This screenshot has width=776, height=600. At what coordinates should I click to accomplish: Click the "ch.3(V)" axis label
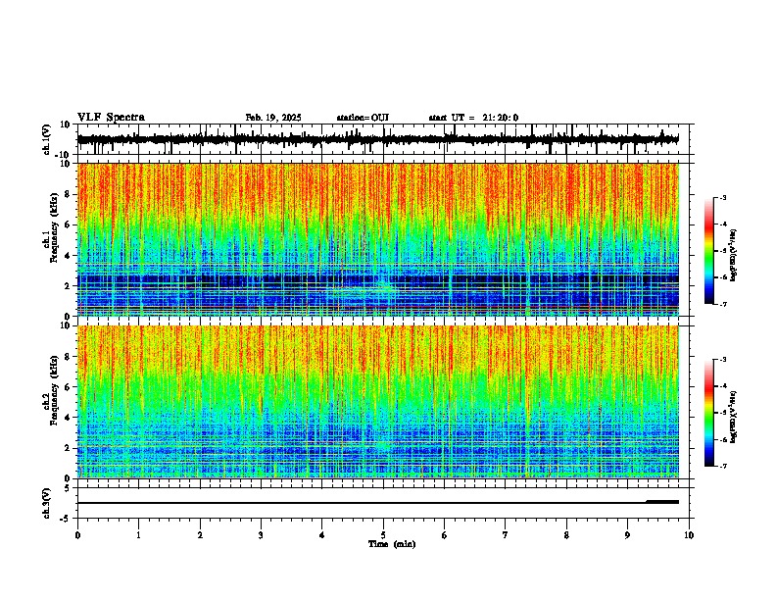point(47,504)
